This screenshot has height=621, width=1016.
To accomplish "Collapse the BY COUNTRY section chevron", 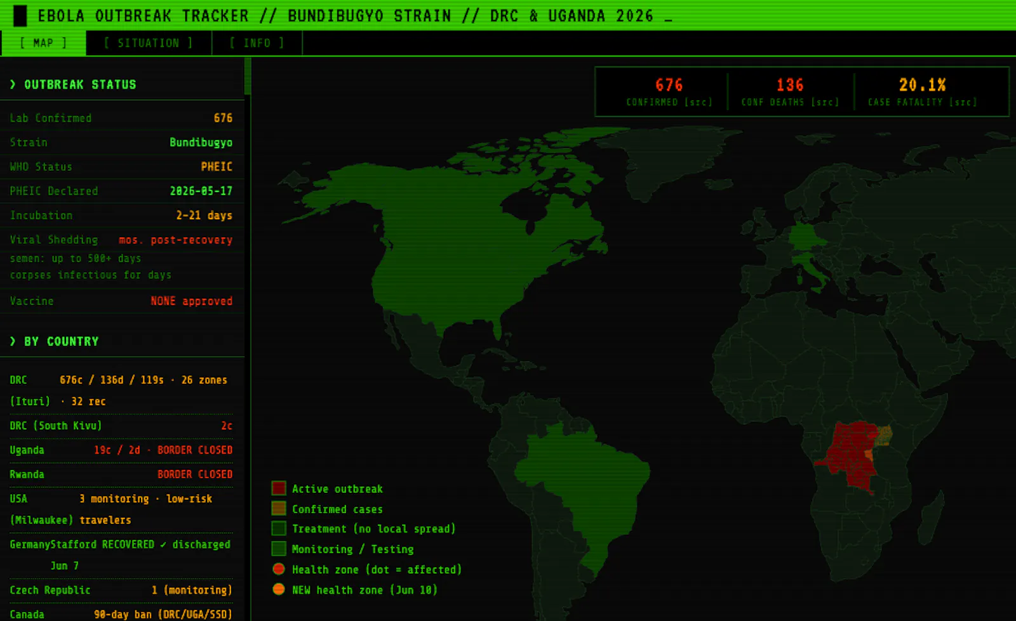I will pos(13,341).
